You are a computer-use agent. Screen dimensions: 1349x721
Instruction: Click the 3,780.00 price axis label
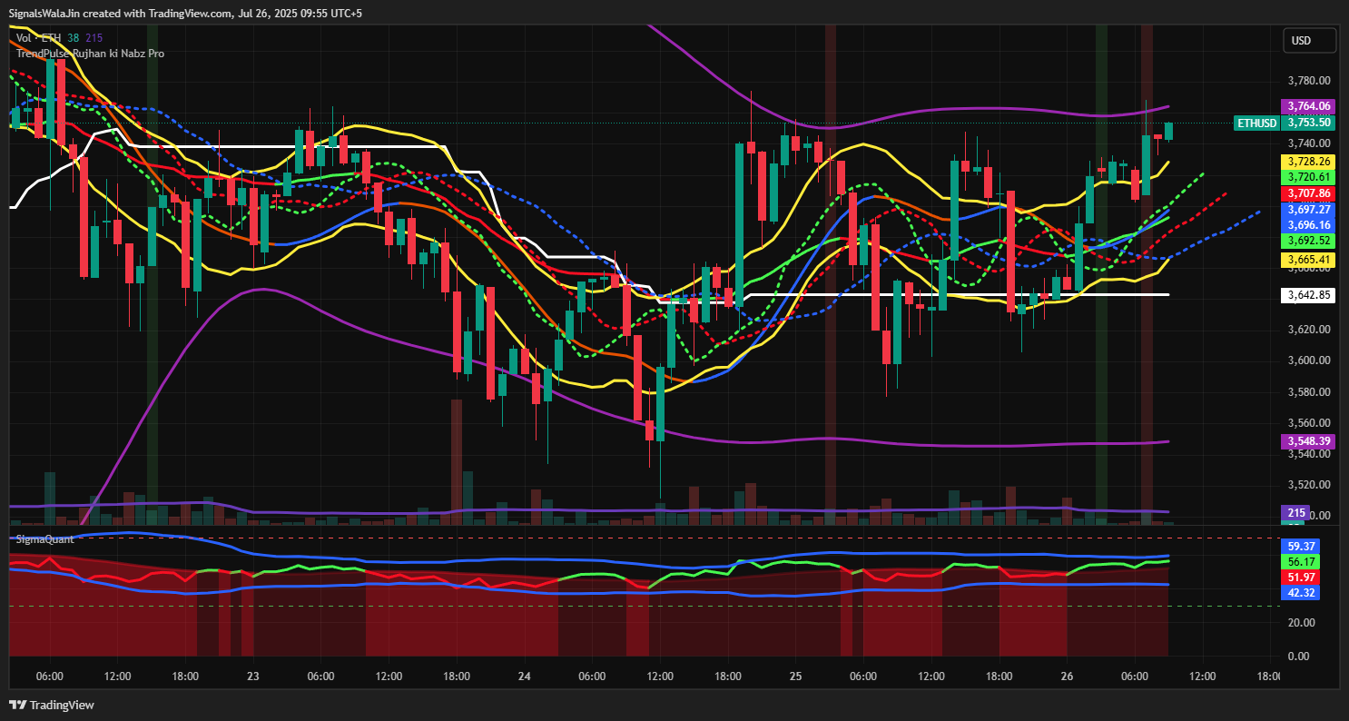tap(1309, 81)
